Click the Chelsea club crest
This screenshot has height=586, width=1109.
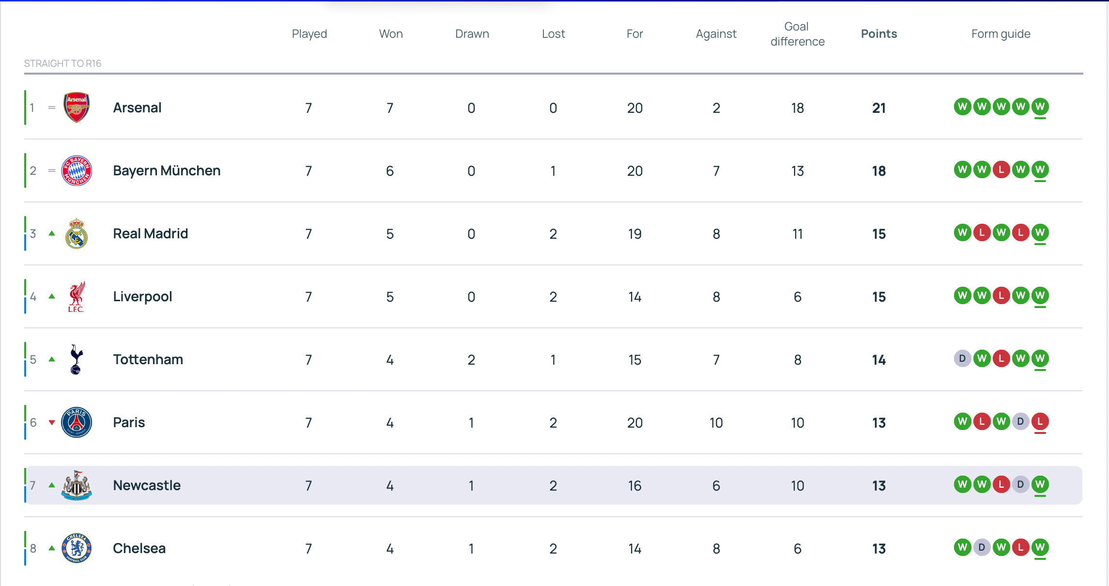click(76, 548)
